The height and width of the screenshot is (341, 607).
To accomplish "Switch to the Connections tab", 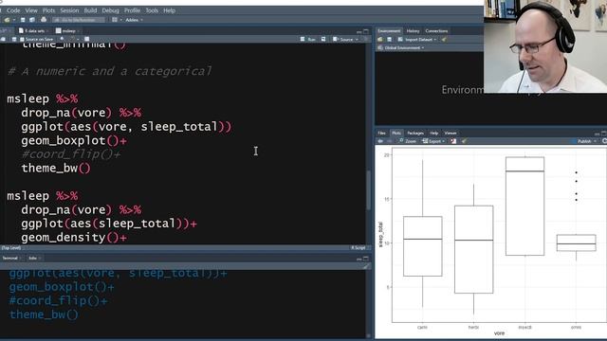I will coord(436,31).
